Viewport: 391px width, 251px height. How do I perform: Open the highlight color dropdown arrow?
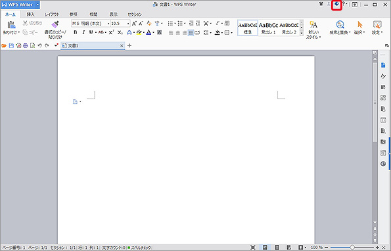click(x=144, y=32)
